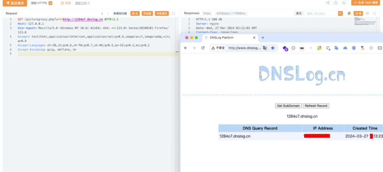This screenshot has width=383, height=172.
Task: Go to previous request with left chevron
Action: (x=102, y=14)
